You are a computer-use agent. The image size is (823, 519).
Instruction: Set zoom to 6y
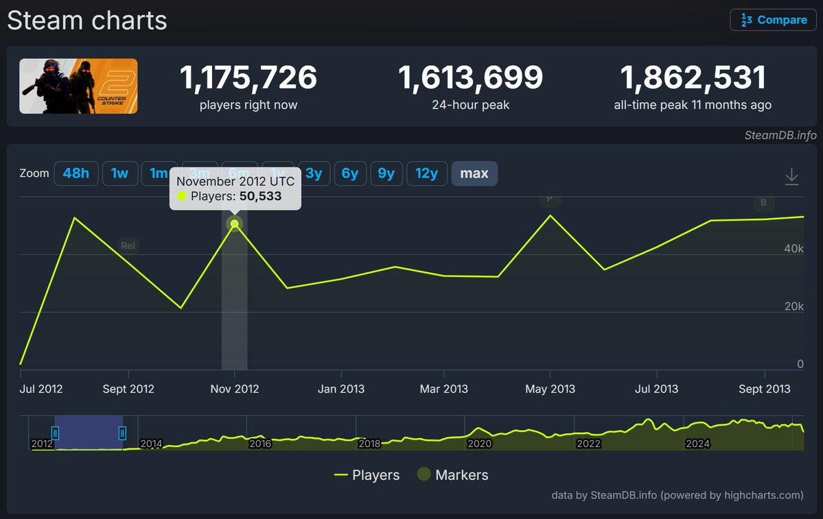(350, 173)
